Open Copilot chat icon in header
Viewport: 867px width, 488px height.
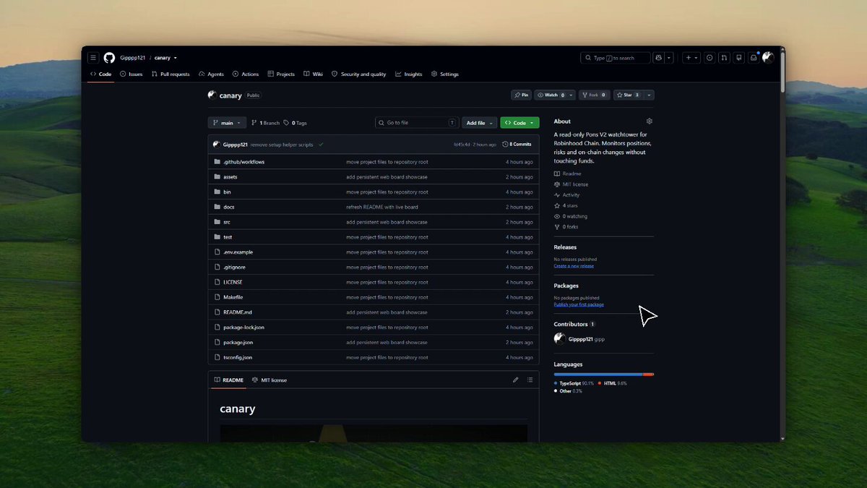(658, 58)
